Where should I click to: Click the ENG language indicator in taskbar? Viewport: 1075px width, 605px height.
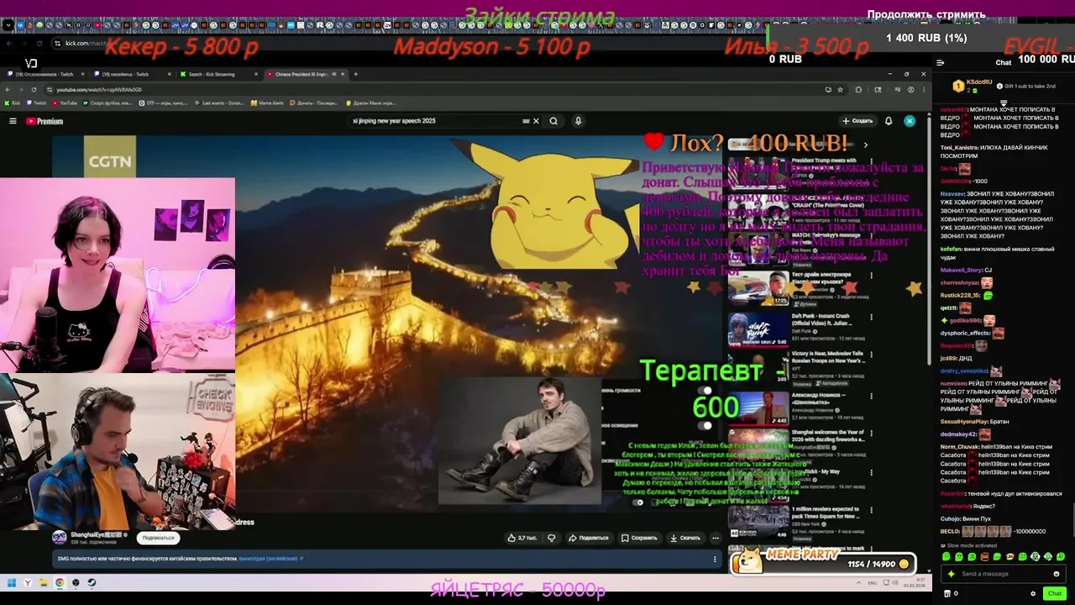pos(873,582)
